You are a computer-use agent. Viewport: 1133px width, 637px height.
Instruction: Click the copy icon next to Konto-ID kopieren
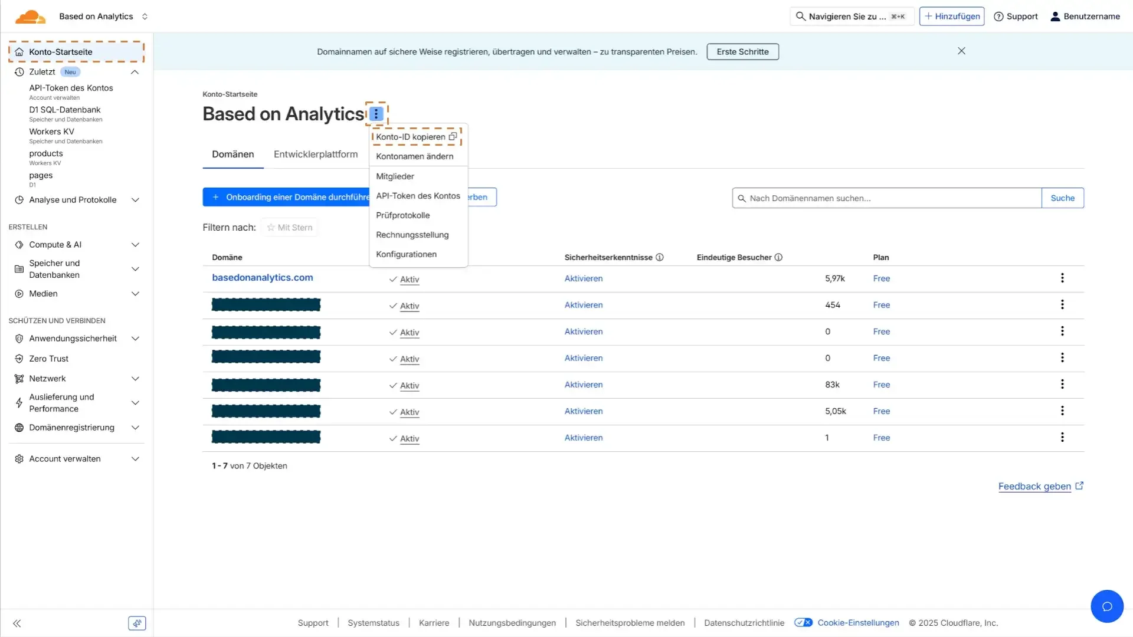point(453,137)
